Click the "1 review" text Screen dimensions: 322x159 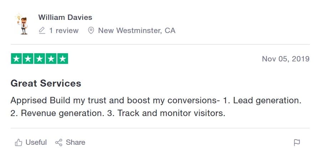64,31
